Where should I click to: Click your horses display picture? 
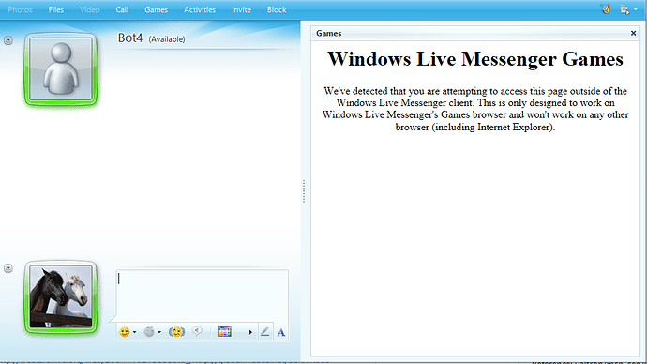[61, 297]
